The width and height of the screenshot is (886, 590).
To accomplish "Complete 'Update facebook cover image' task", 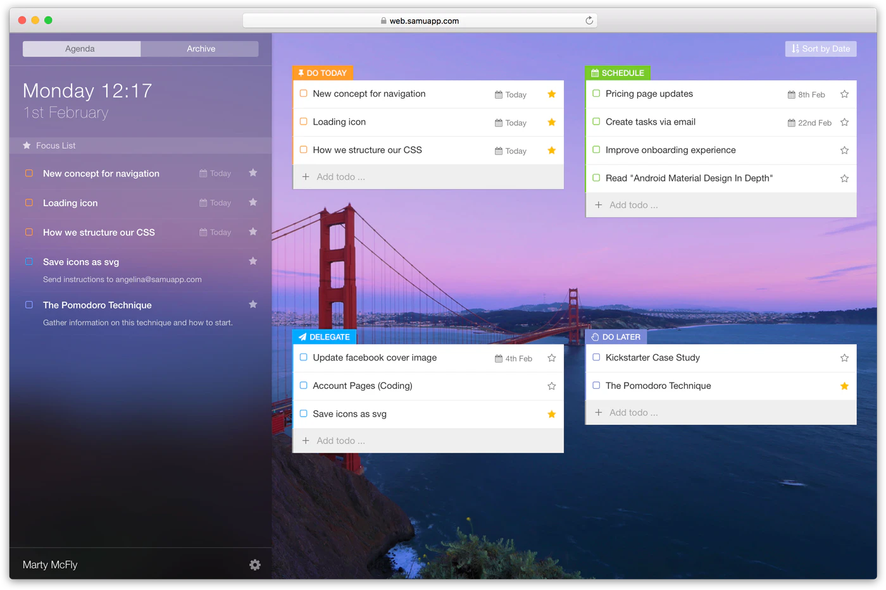I will click(x=304, y=357).
